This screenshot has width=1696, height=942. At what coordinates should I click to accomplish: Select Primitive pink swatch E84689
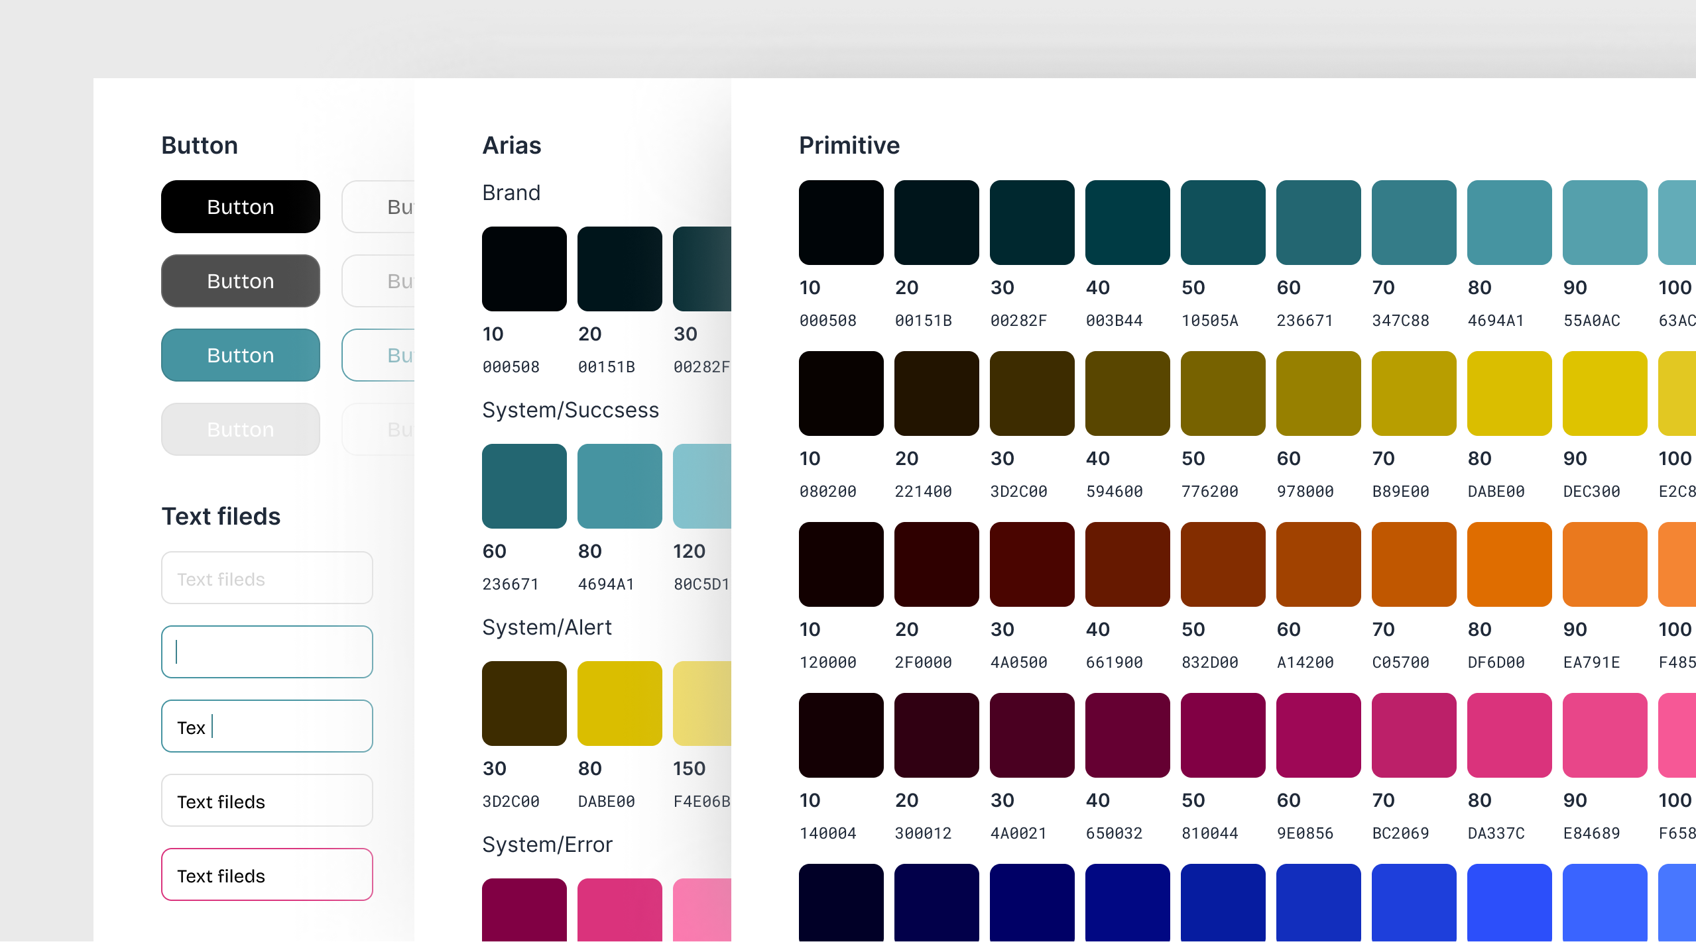1605,735
